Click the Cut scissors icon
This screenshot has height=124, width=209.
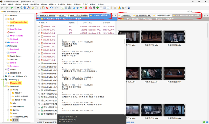(x=40, y=8)
